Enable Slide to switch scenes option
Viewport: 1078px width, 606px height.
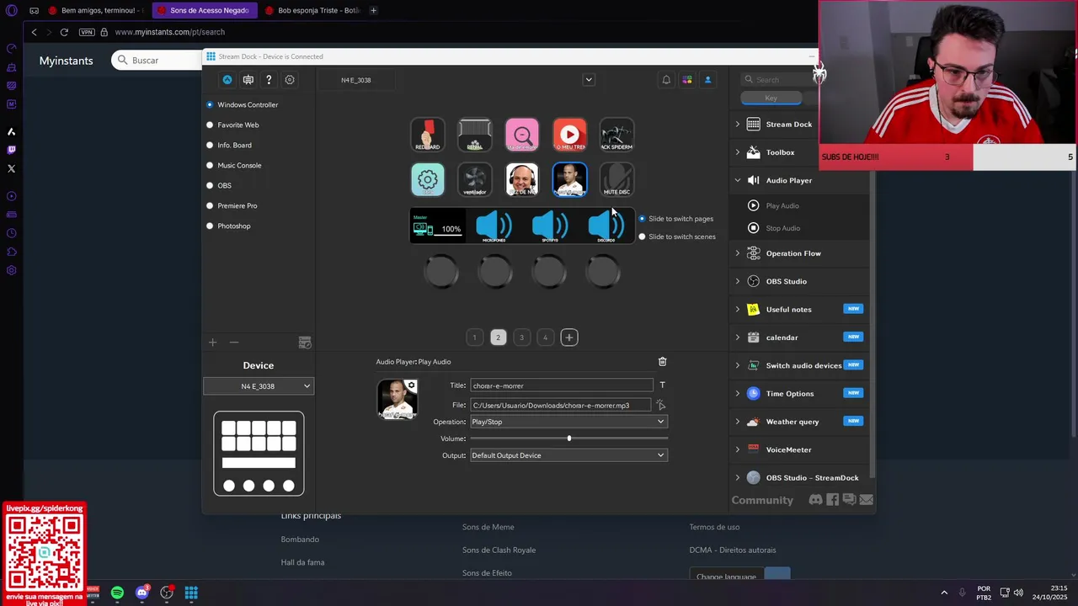coord(643,237)
